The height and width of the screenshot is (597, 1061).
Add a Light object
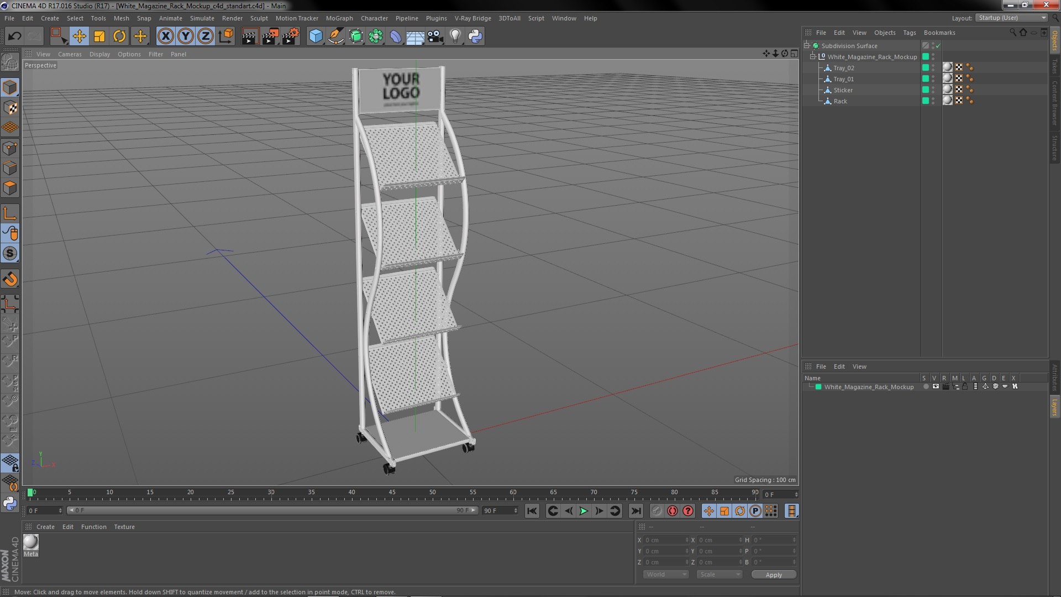(455, 36)
